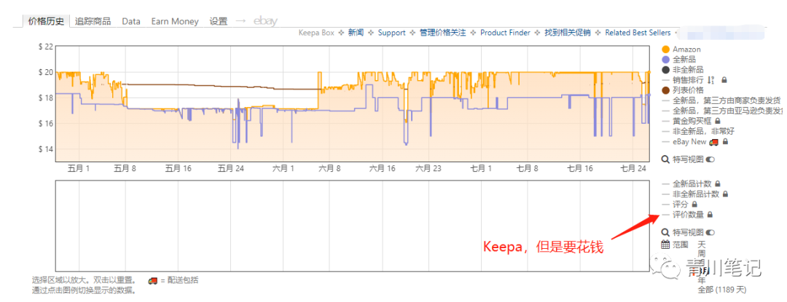The height and width of the screenshot is (302, 787).
Task: Click the lock icon after eBay New
Action: [x=725, y=142]
